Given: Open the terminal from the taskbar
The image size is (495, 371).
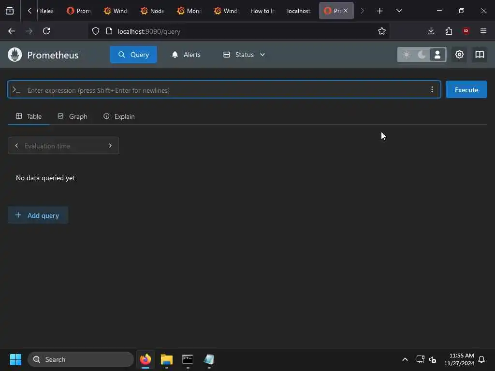Looking at the screenshot, I should (188, 359).
